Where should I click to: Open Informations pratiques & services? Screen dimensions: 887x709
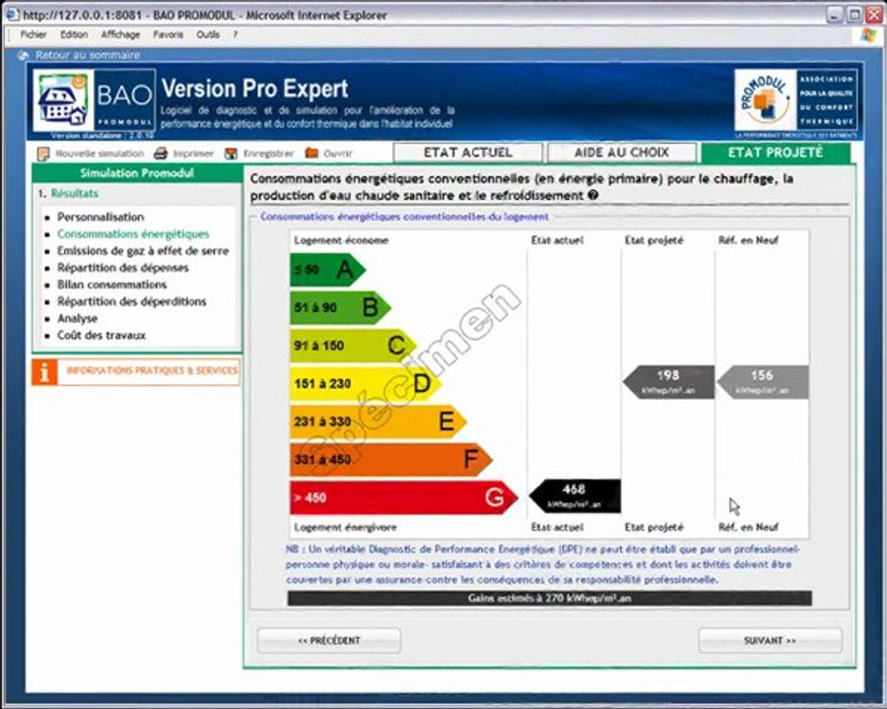[x=152, y=371]
